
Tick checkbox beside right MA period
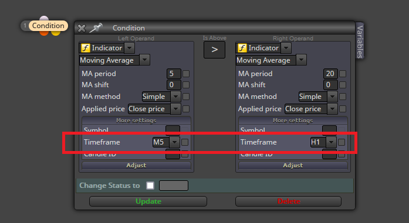343,74
